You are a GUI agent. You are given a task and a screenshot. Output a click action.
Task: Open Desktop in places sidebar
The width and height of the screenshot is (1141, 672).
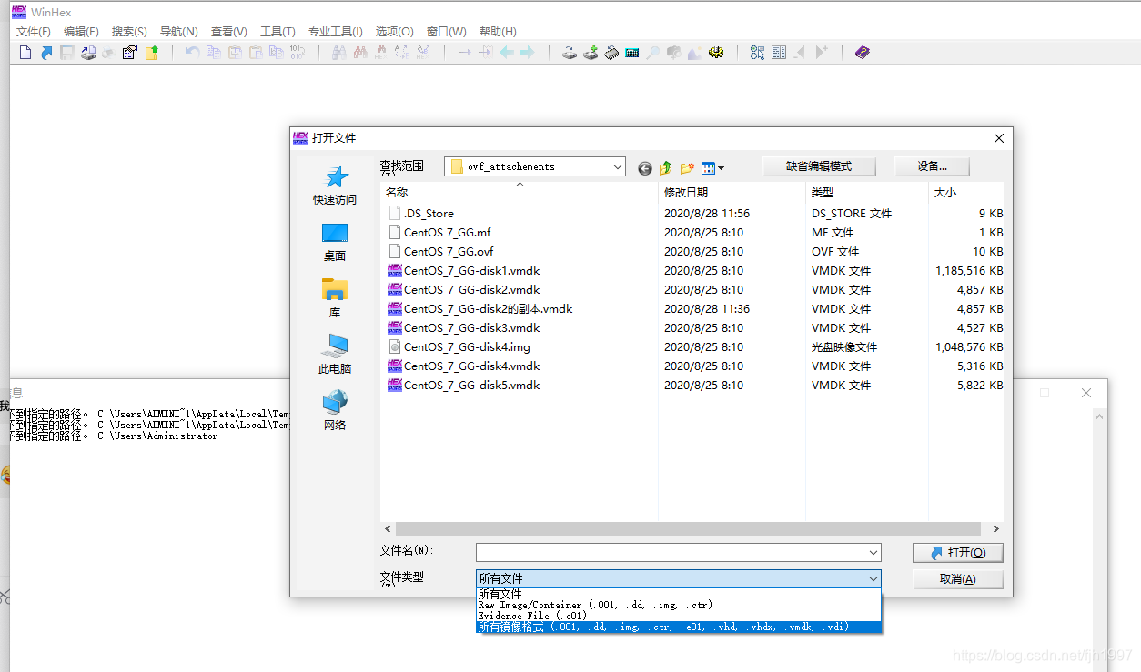point(336,242)
